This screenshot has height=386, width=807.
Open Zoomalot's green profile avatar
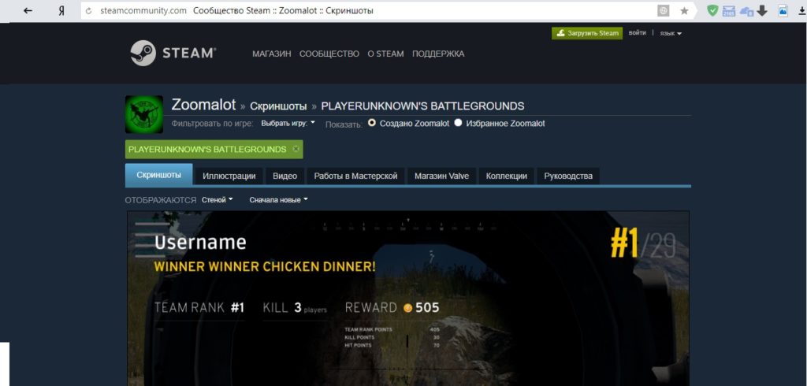(144, 114)
